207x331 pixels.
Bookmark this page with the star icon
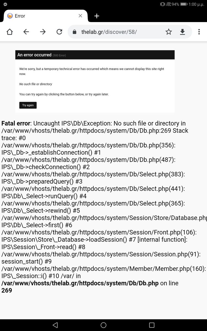click(169, 32)
